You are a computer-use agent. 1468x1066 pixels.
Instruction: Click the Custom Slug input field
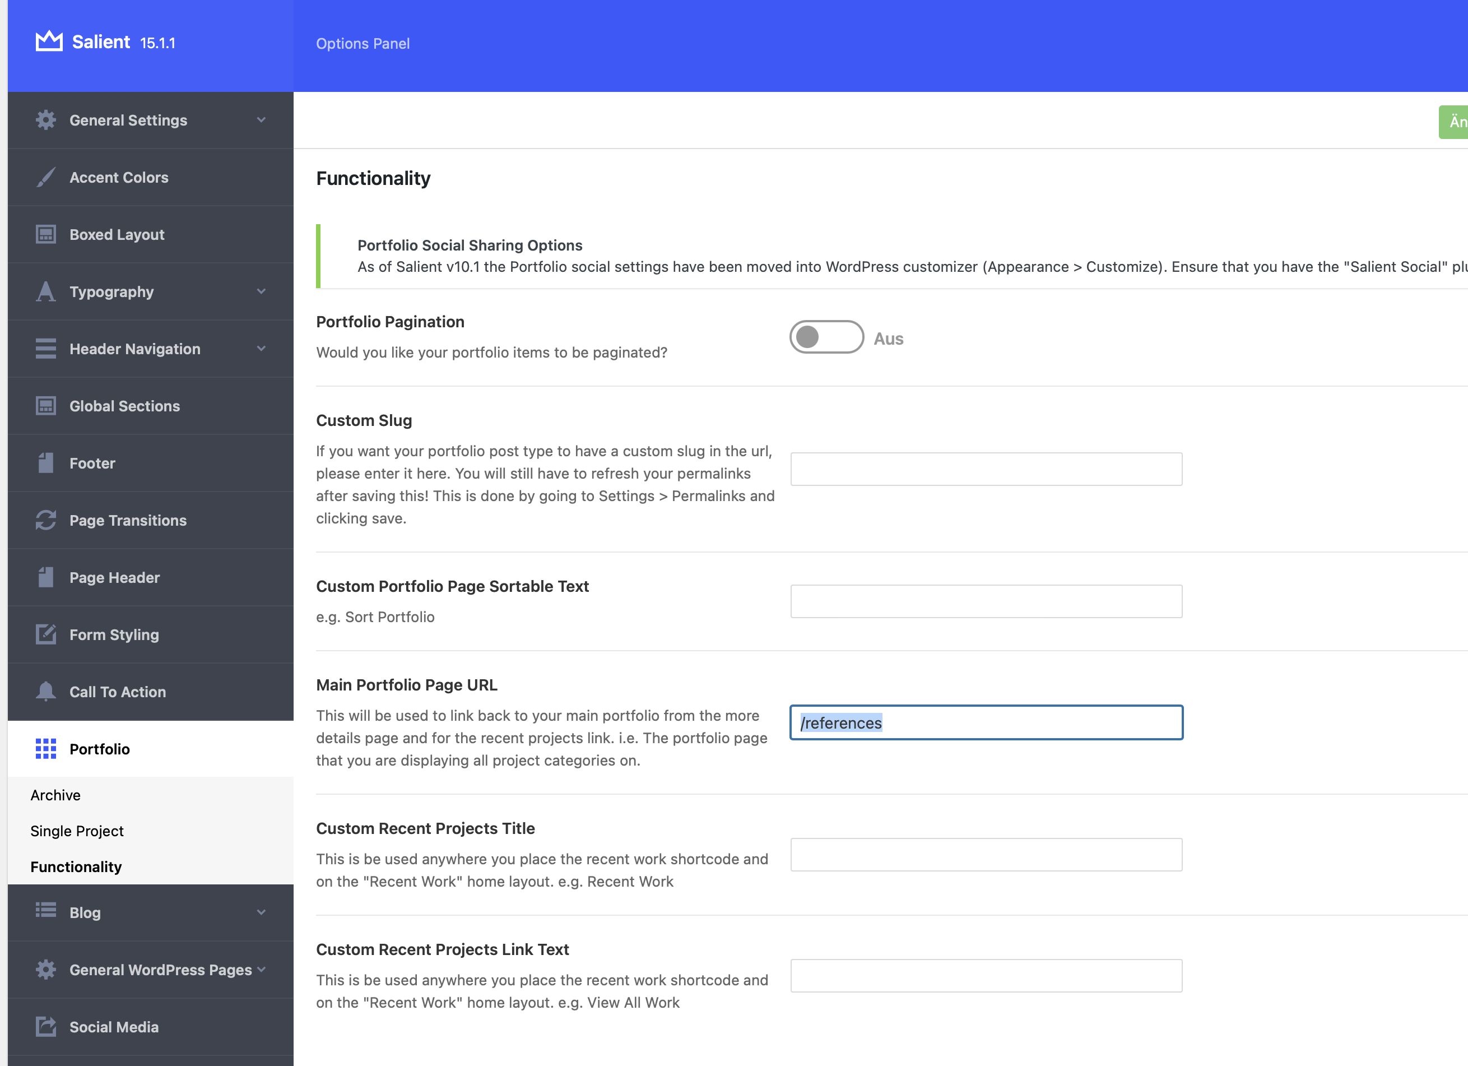986,469
